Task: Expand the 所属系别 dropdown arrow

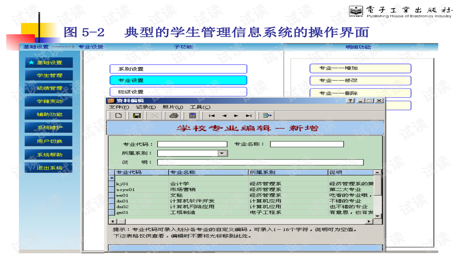Action: click(x=222, y=153)
